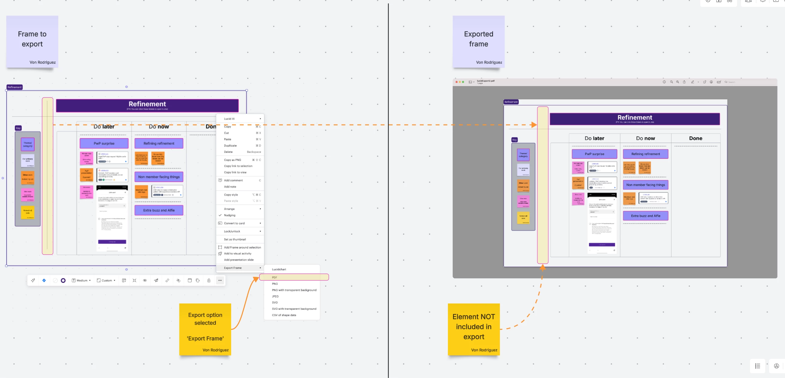Choose PDF from the export formats
This screenshot has width=785, height=378.
(x=275, y=277)
